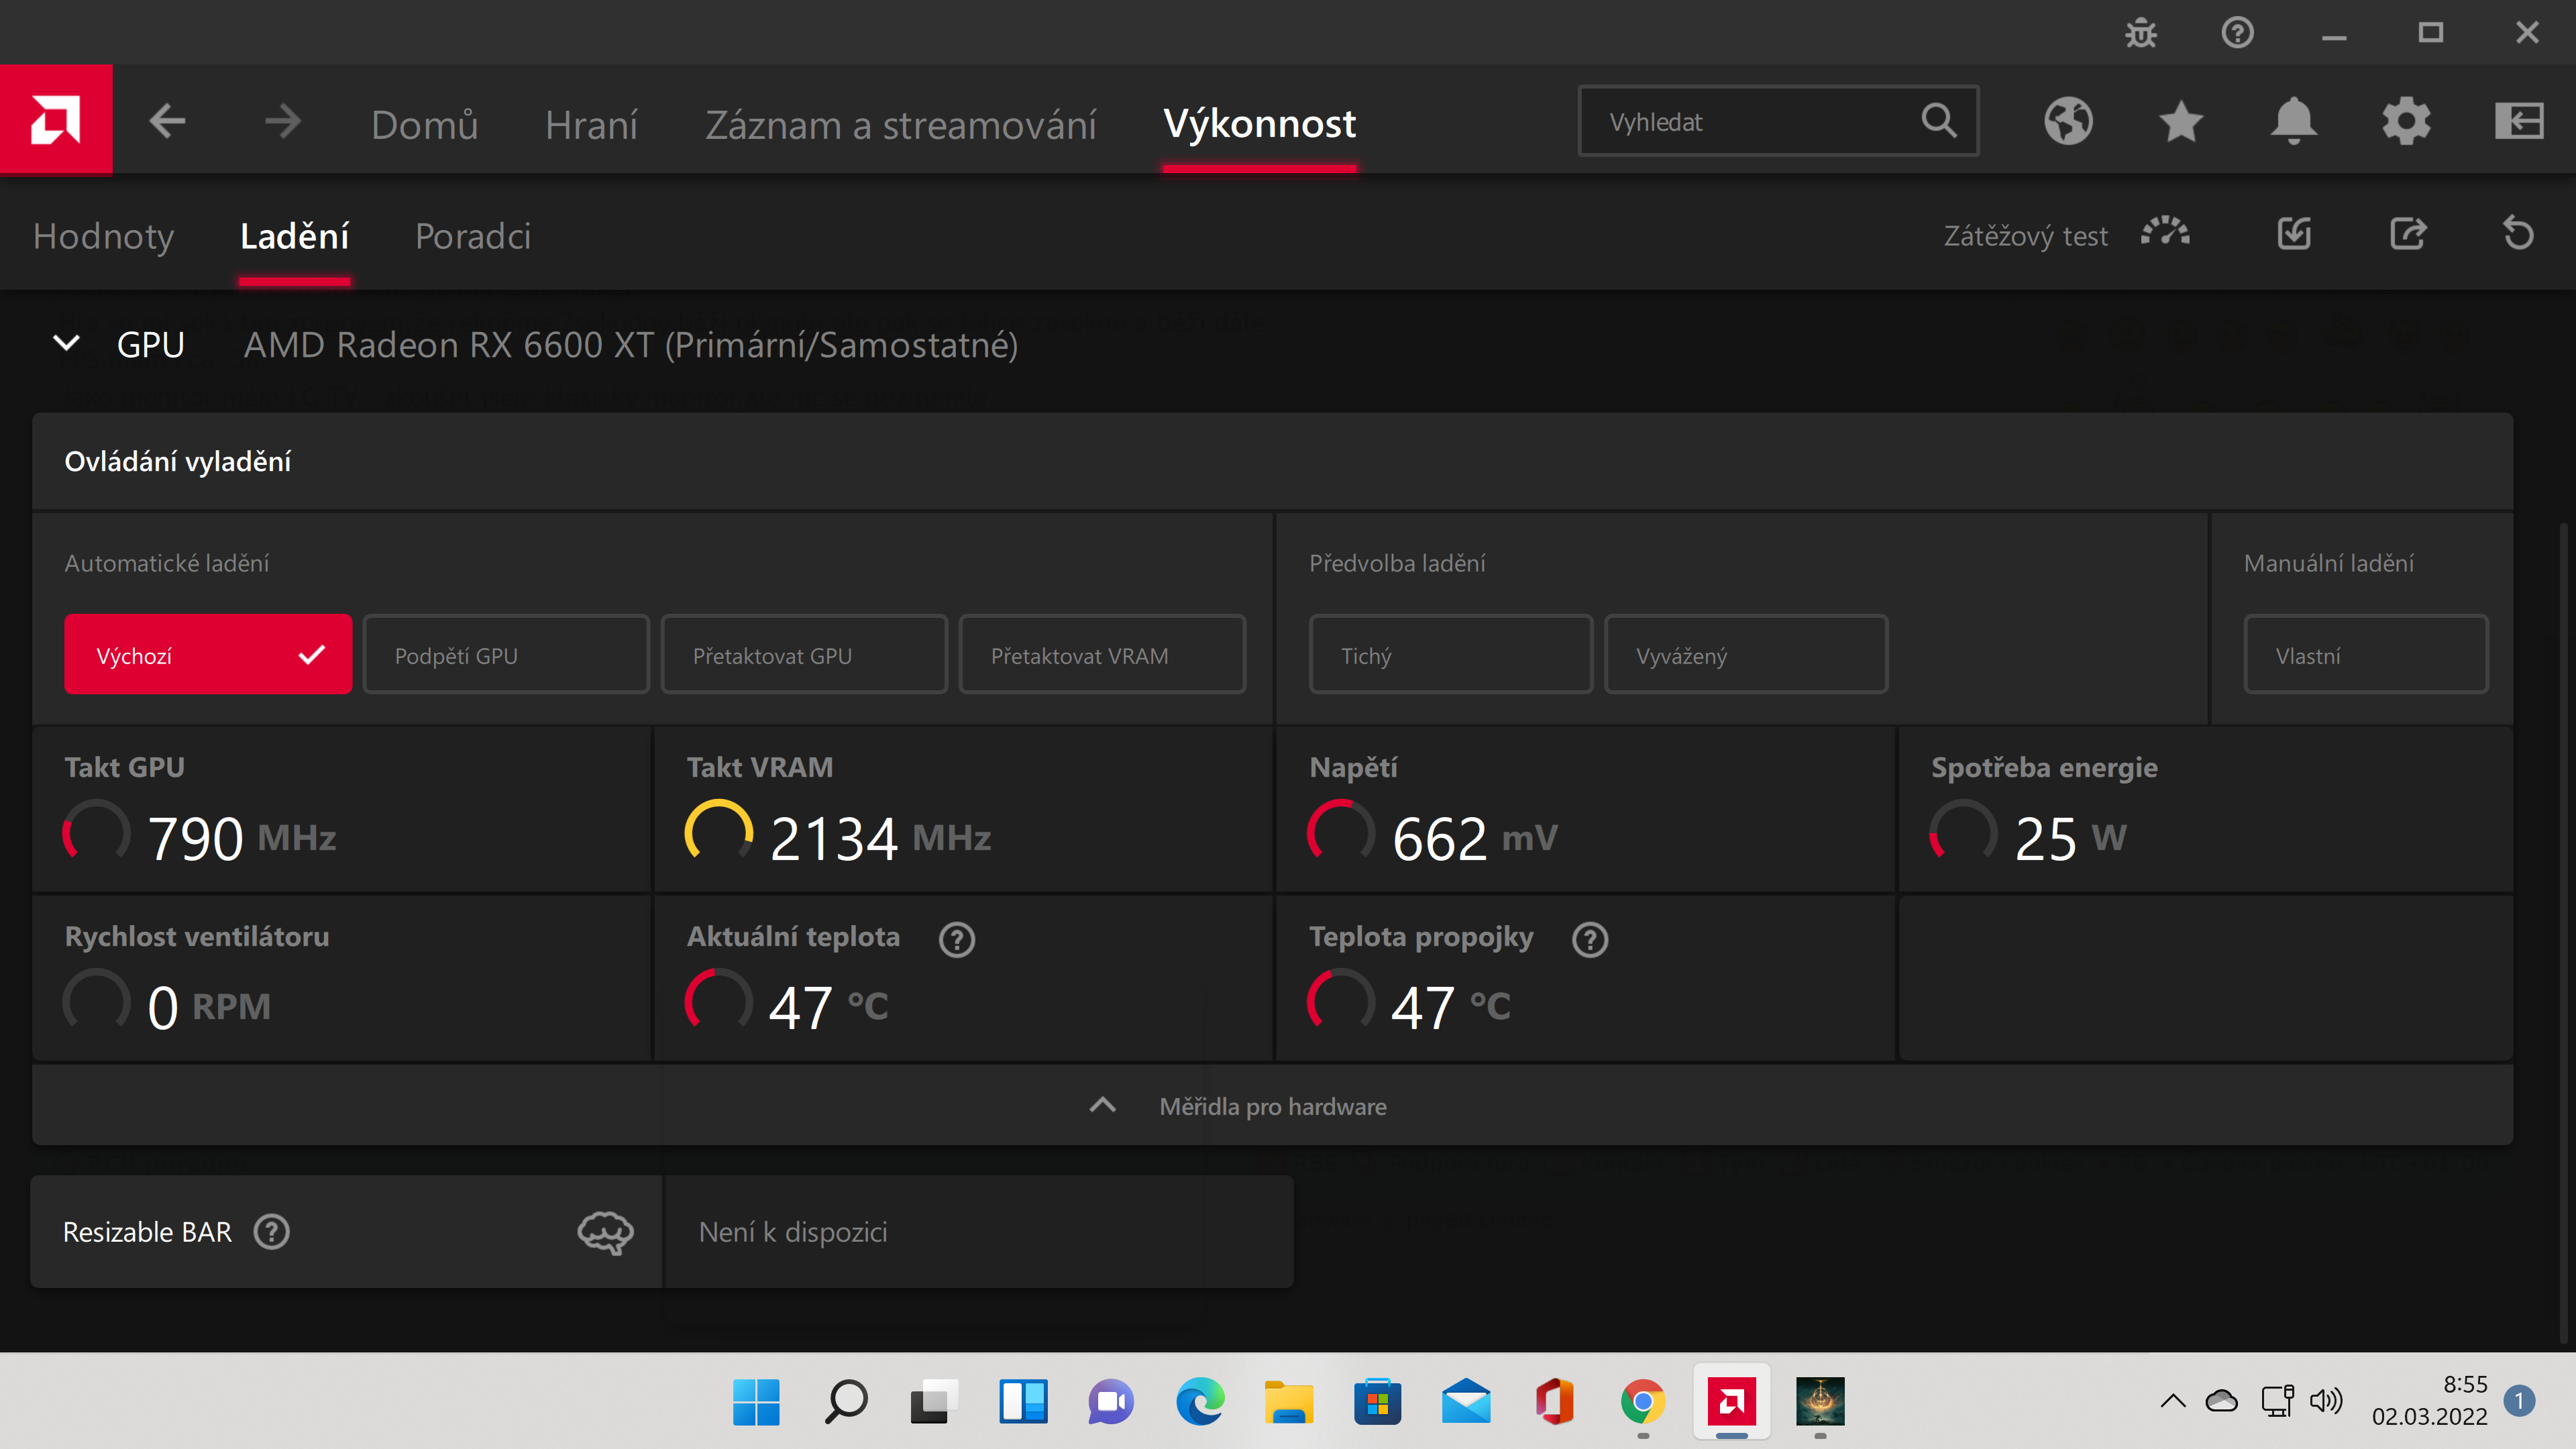
Task: Toggle the sidebar panel icon at top right
Action: 2519,122
